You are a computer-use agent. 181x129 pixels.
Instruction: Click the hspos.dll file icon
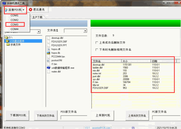pyautogui.click(x=48, y=49)
